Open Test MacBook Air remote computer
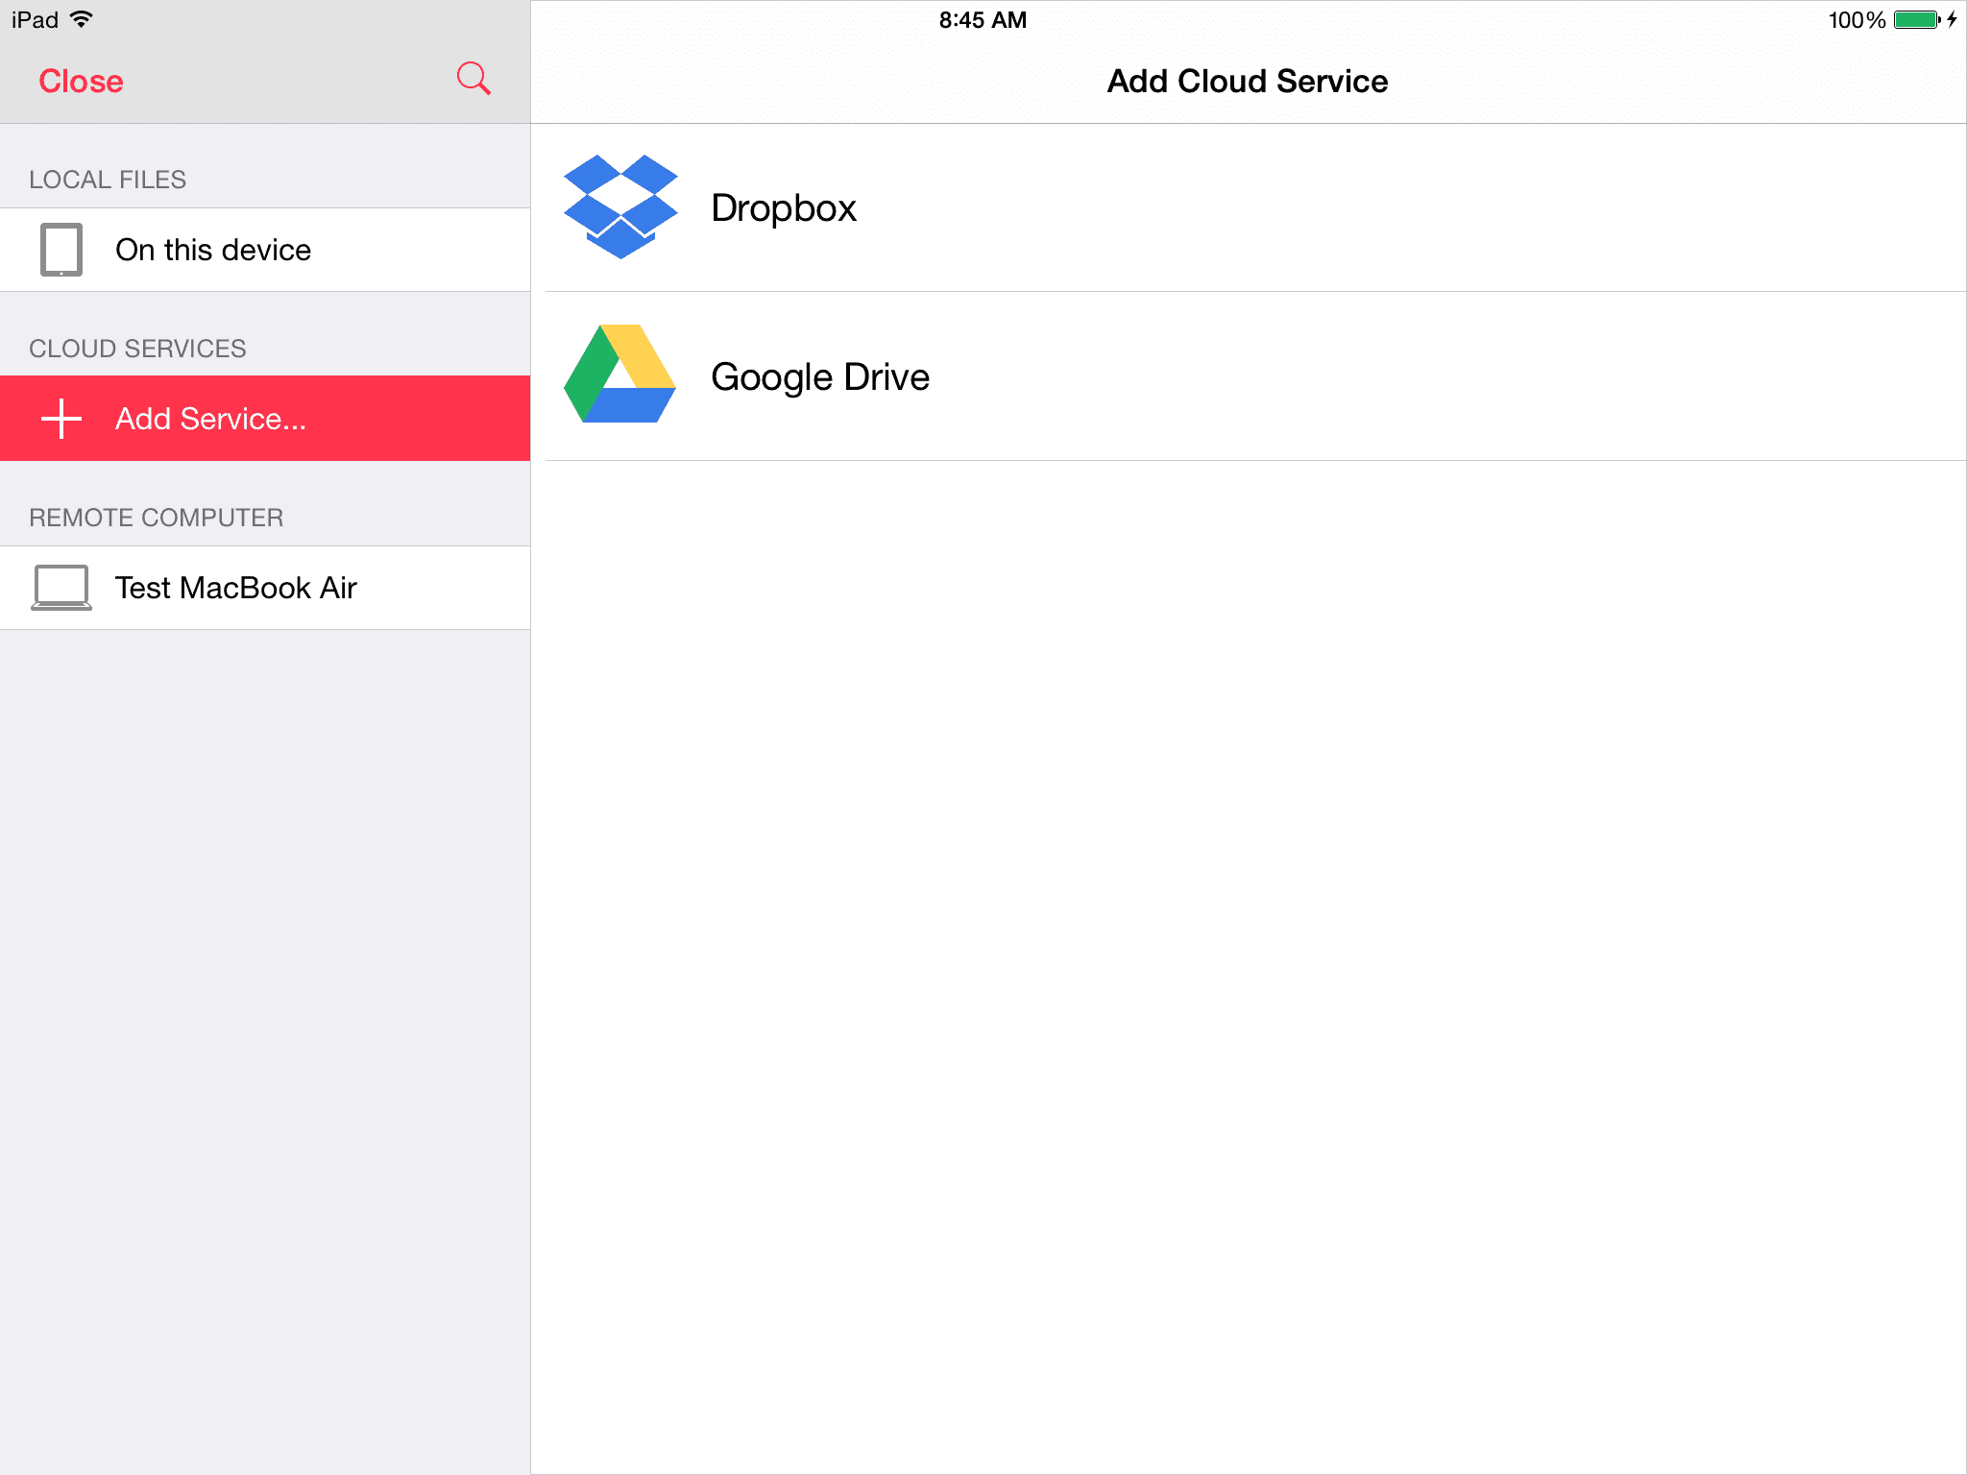This screenshot has height=1475, width=1967. (265, 588)
